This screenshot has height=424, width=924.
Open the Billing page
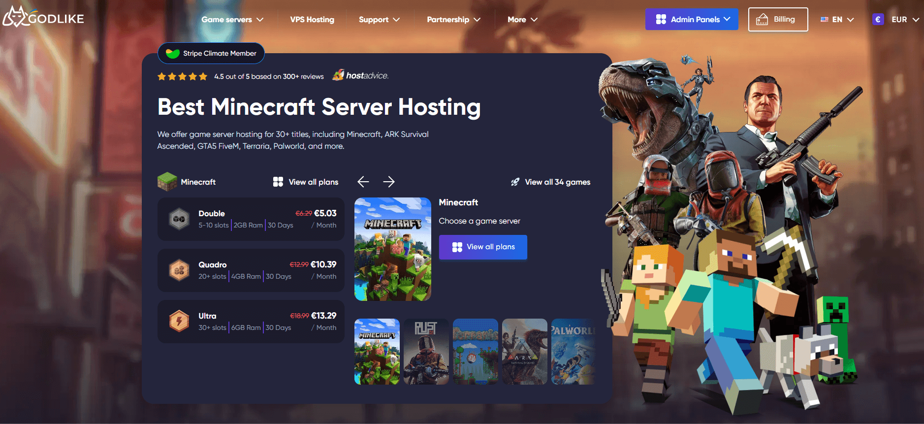click(778, 19)
